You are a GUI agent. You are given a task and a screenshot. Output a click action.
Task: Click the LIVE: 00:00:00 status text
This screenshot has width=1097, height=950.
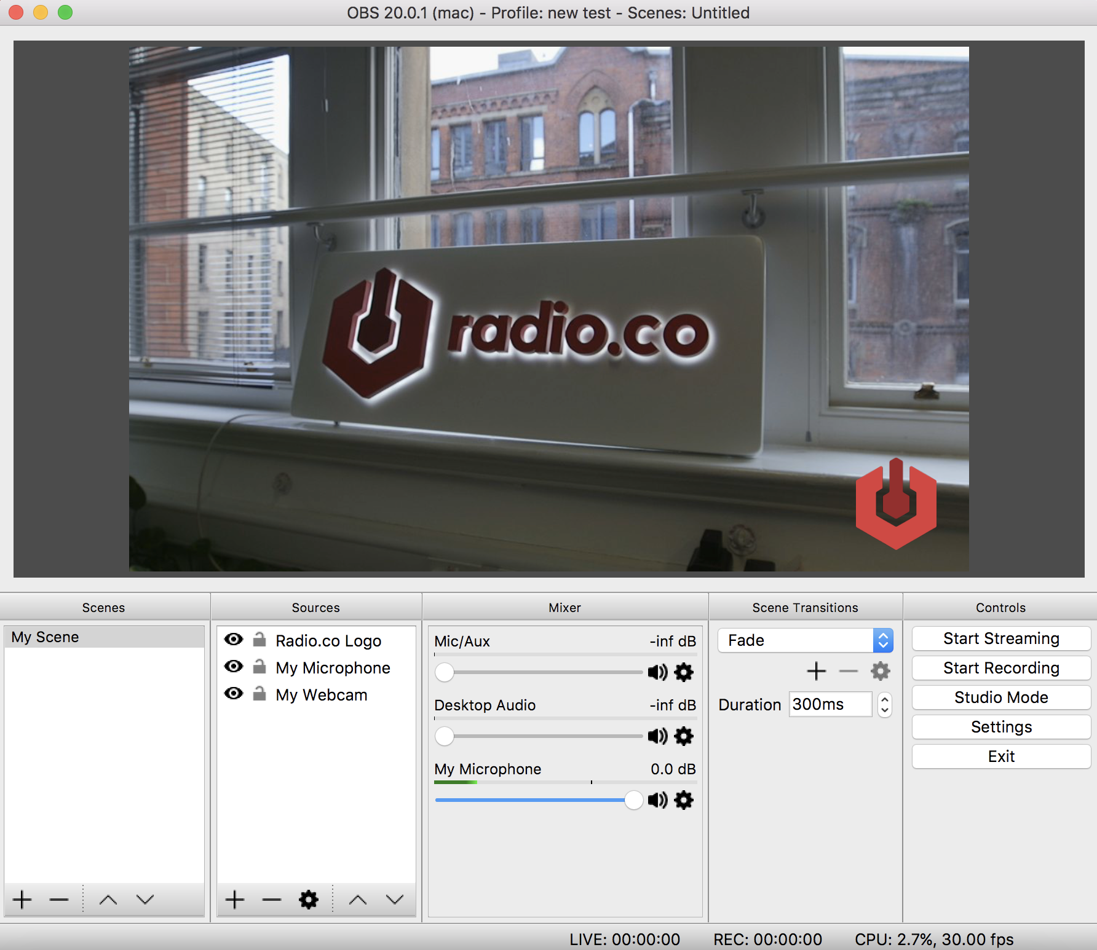(625, 940)
